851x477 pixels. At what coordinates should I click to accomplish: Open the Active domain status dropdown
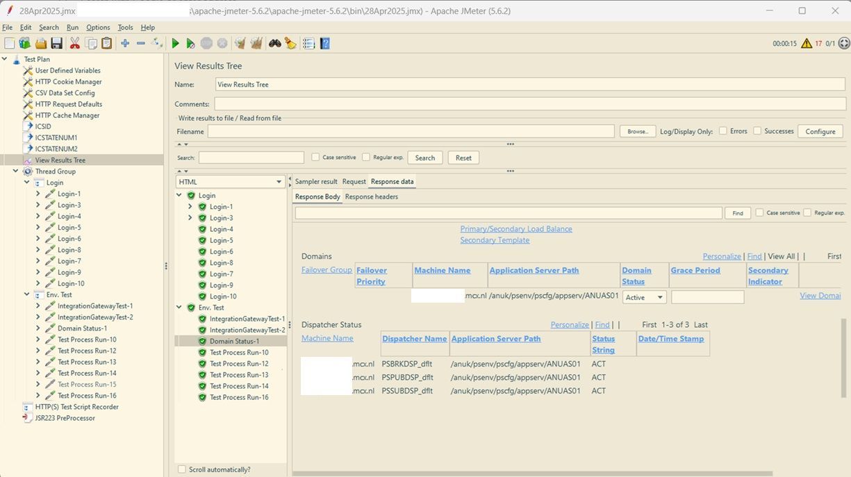(645, 297)
